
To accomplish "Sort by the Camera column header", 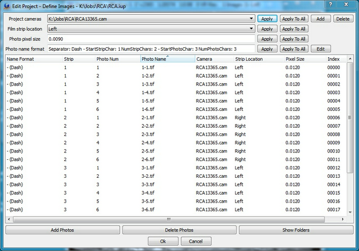I will pyautogui.click(x=215, y=59).
